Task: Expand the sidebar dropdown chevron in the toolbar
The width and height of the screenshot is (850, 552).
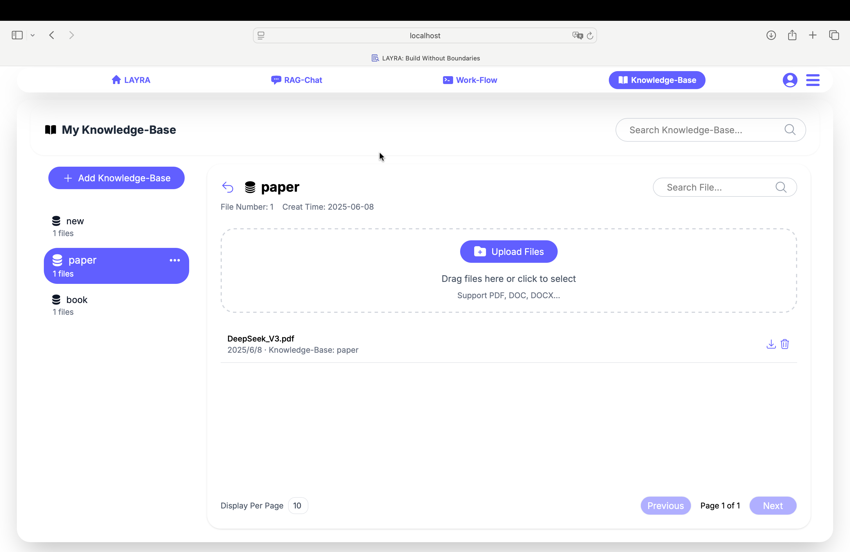Action: click(x=33, y=35)
